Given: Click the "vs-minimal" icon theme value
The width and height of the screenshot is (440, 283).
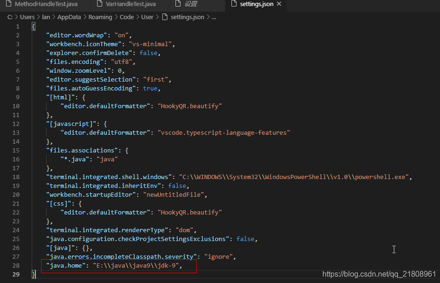Looking at the screenshot, I should click(x=150, y=44).
